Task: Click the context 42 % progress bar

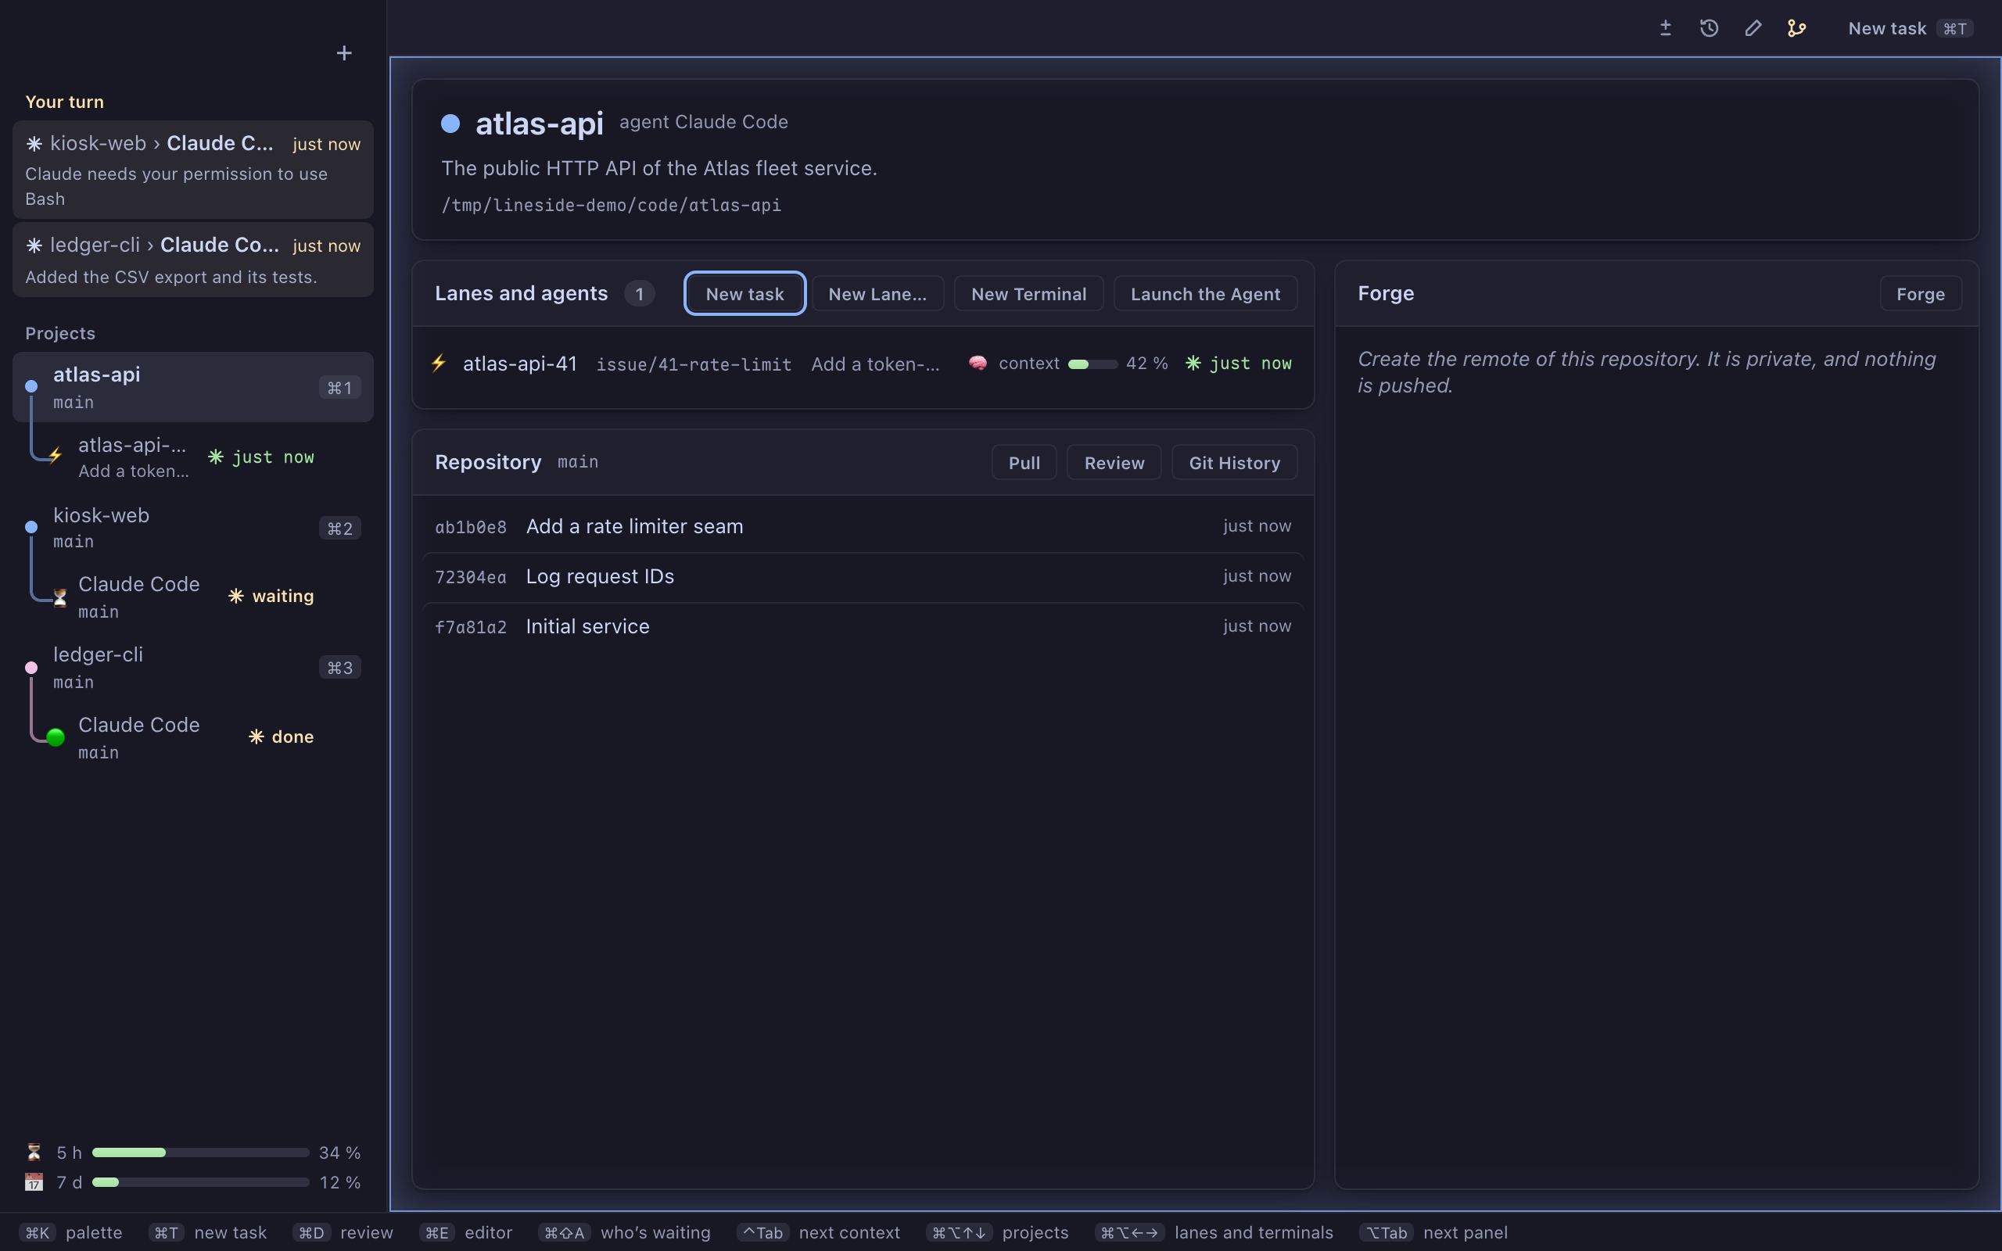Action: [1092, 364]
